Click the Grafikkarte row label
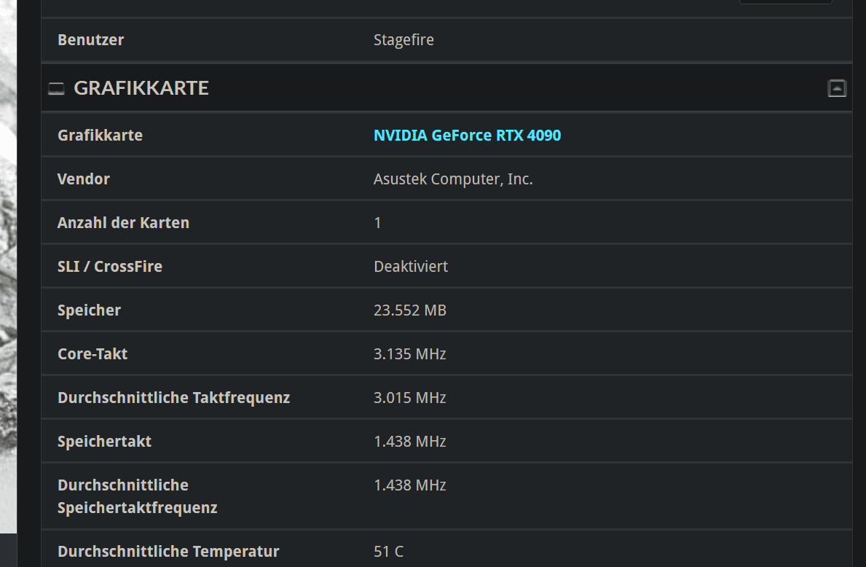The height and width of the screenshot is (567, 866). (x=100, y=136)
